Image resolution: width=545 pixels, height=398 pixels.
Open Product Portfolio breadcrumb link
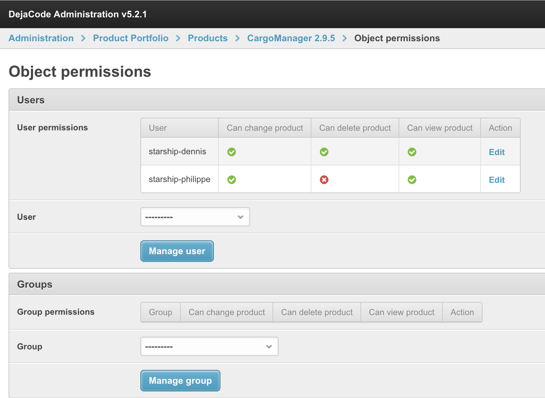pyautogui.click(x=131, y=38)
